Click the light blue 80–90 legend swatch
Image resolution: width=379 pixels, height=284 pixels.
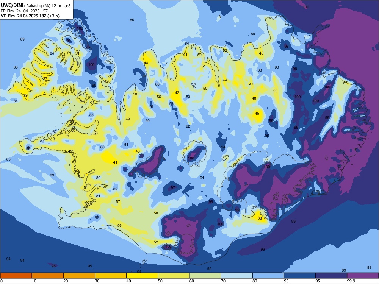[268, 276]
